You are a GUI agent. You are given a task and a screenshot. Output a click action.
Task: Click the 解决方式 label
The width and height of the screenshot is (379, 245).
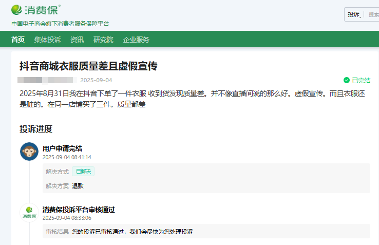pos(58,172)
